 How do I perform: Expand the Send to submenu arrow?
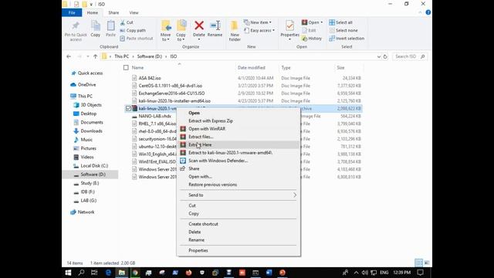point(295,195)
